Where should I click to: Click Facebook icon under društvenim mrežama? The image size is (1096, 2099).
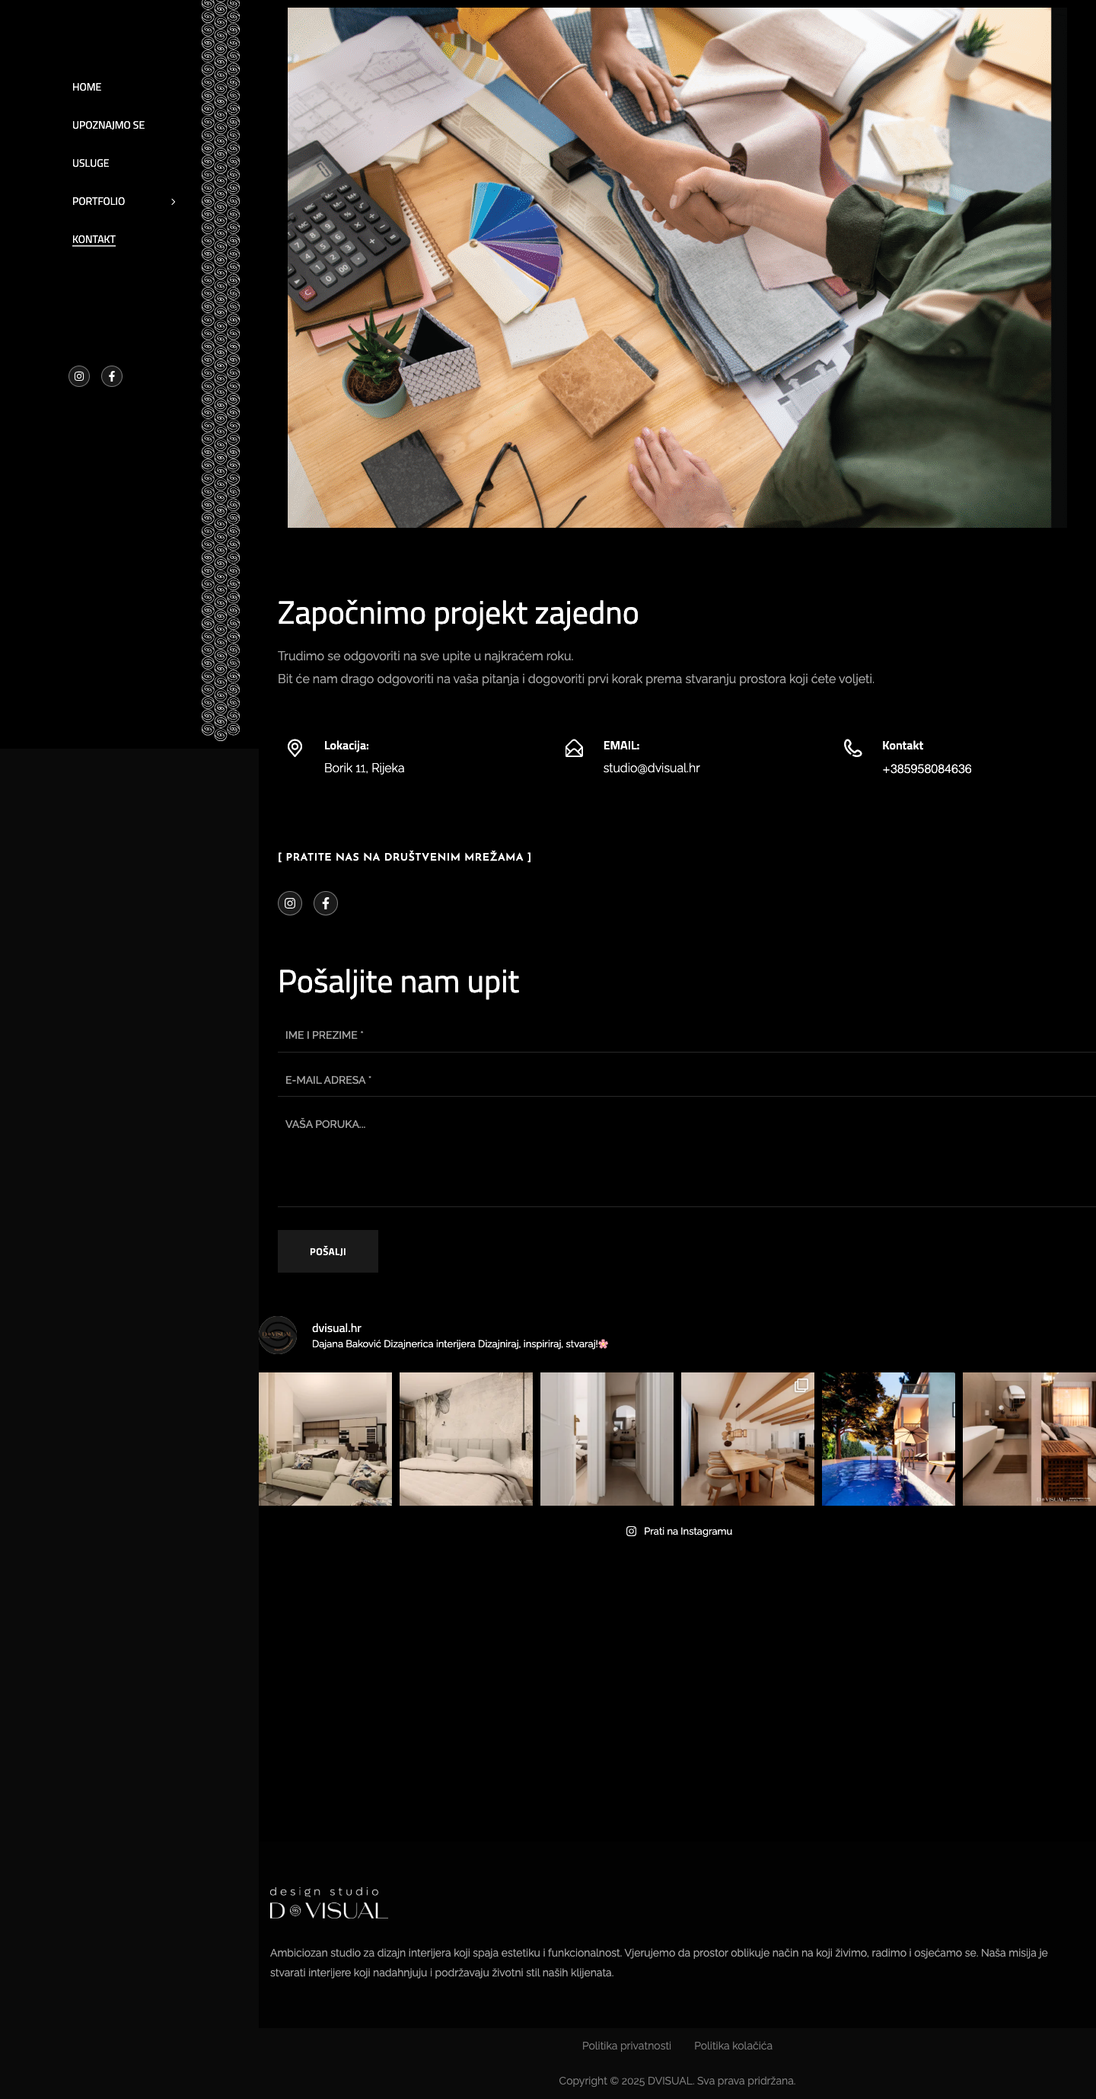click(326, 903)
